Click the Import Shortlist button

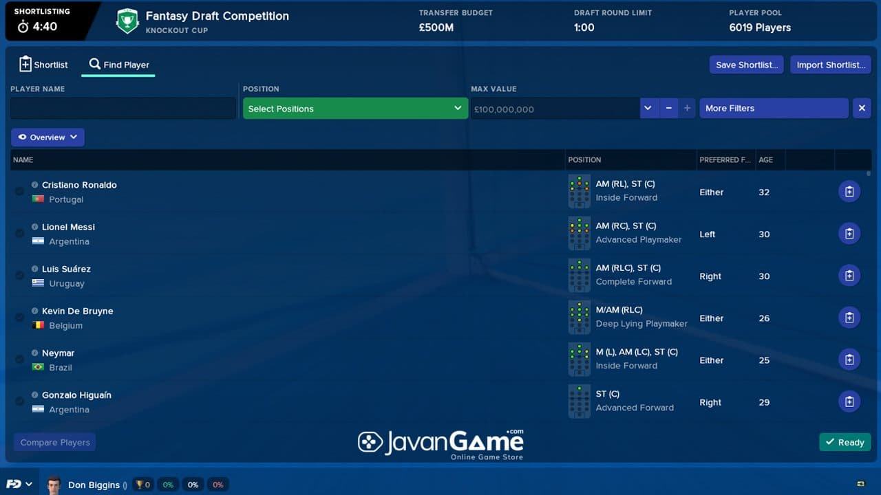point(831,65)
